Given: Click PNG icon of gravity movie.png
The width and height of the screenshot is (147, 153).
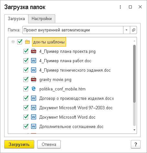Looking at the screenshot, I should pos(34,80).
